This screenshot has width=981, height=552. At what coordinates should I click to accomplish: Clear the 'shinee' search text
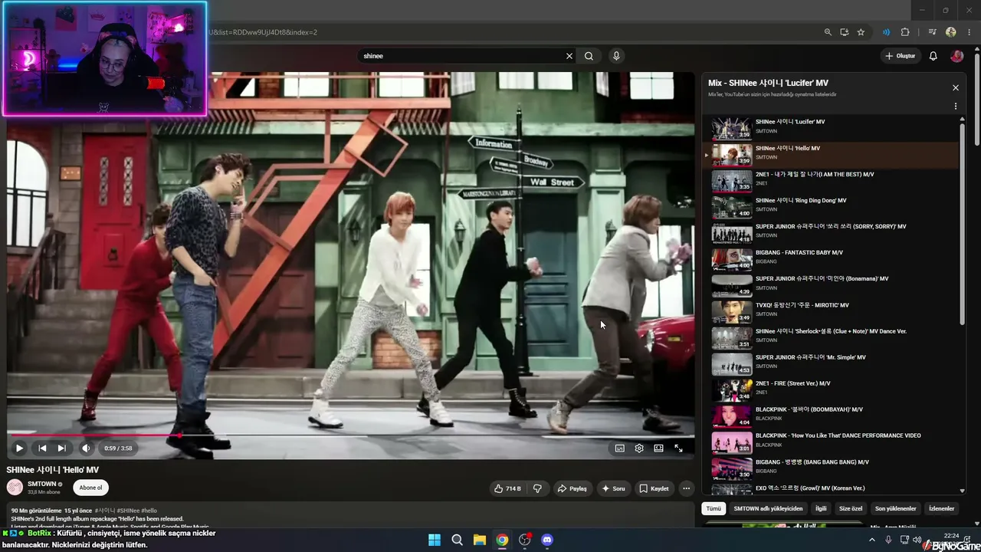[569, 56]
